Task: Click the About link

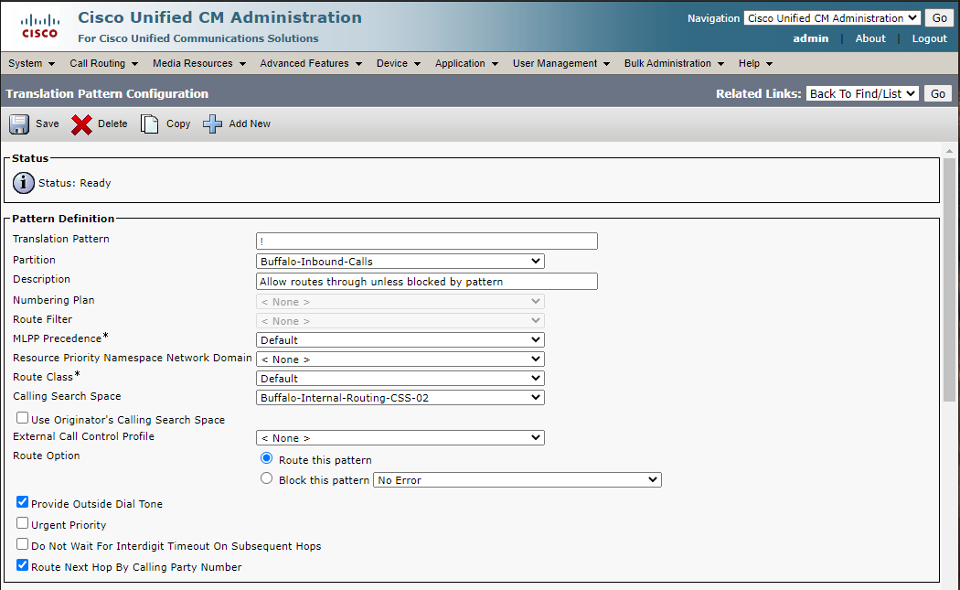Action: 870,38
